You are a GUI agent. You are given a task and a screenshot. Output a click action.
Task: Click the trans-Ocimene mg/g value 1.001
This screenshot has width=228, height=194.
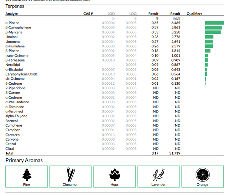pyautogui.click(x=176, y=56)
